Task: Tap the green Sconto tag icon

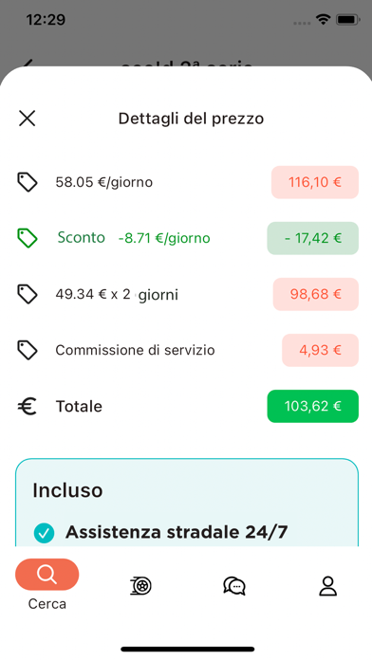Action: pyautogui.click(x=28, y=238)
